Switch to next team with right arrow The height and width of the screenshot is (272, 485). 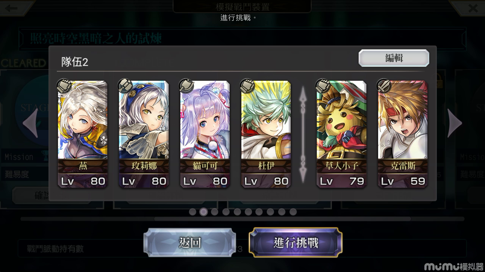coord(454,123)
